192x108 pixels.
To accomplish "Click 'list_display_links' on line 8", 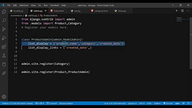I will (43, 48).
